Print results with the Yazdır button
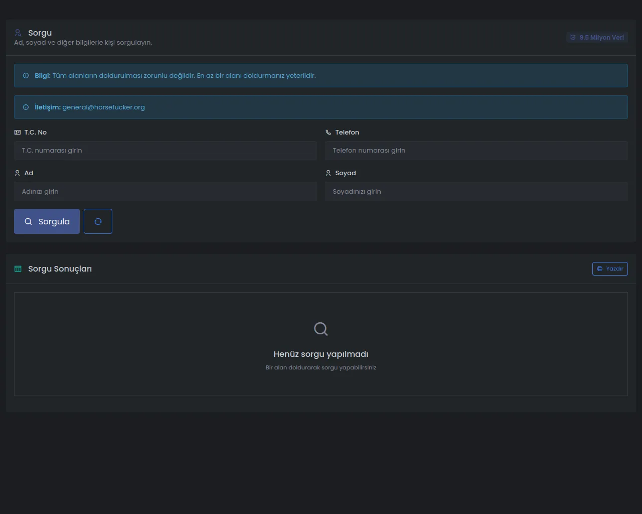 click(x=610, y=269)
